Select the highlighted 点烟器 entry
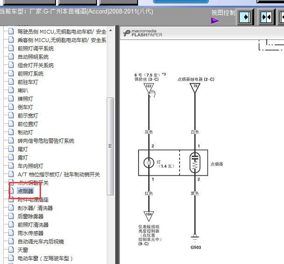Image resolution: width=284 pixels, height=264 pixels. point(25,191)
